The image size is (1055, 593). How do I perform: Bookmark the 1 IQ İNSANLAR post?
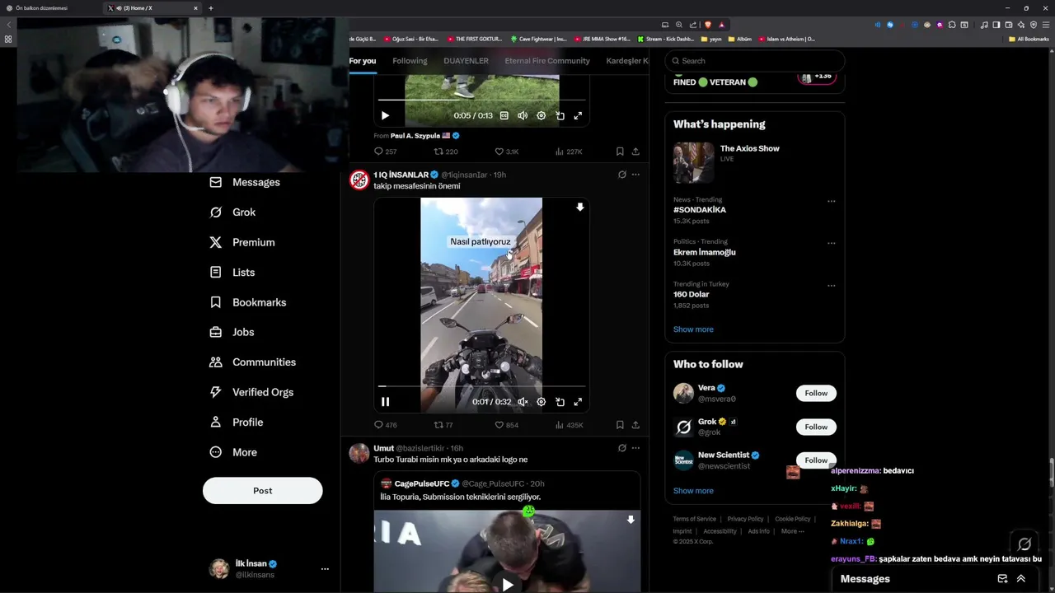[x=620, y=425]
